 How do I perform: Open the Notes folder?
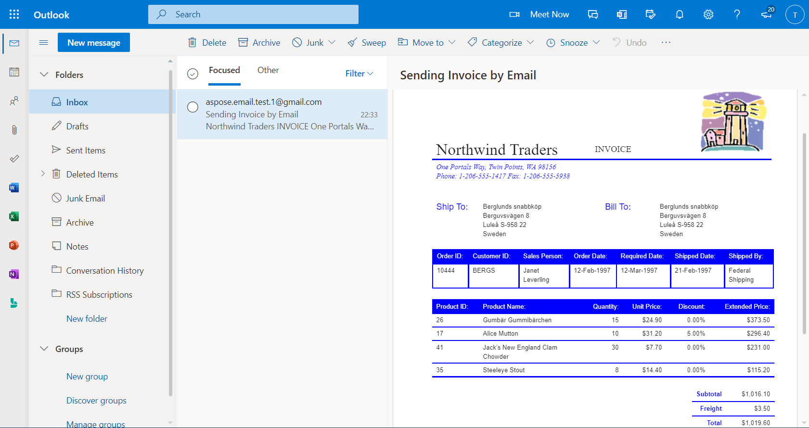click(99, 246)
